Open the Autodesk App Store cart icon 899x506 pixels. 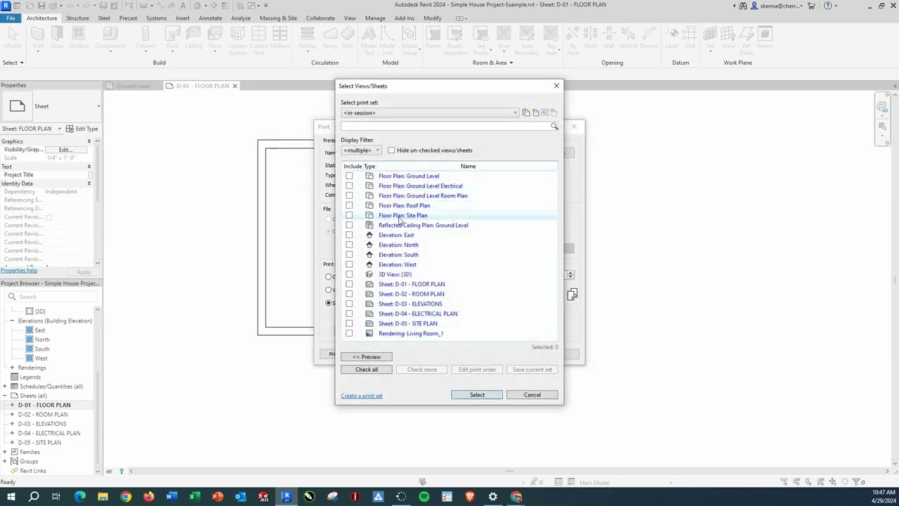[811, 6]
